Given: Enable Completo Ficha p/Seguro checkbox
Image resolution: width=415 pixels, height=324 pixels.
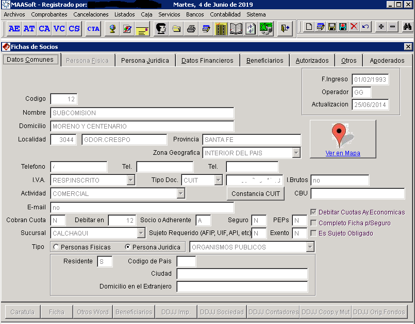Looking at the screenshot, I should (313, 223).
